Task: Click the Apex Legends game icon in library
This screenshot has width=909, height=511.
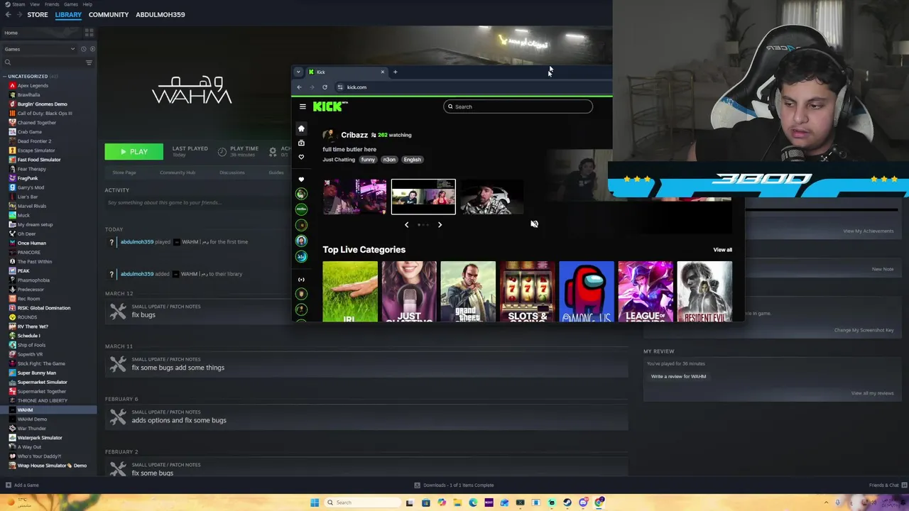Action: [x=12, y=85]
